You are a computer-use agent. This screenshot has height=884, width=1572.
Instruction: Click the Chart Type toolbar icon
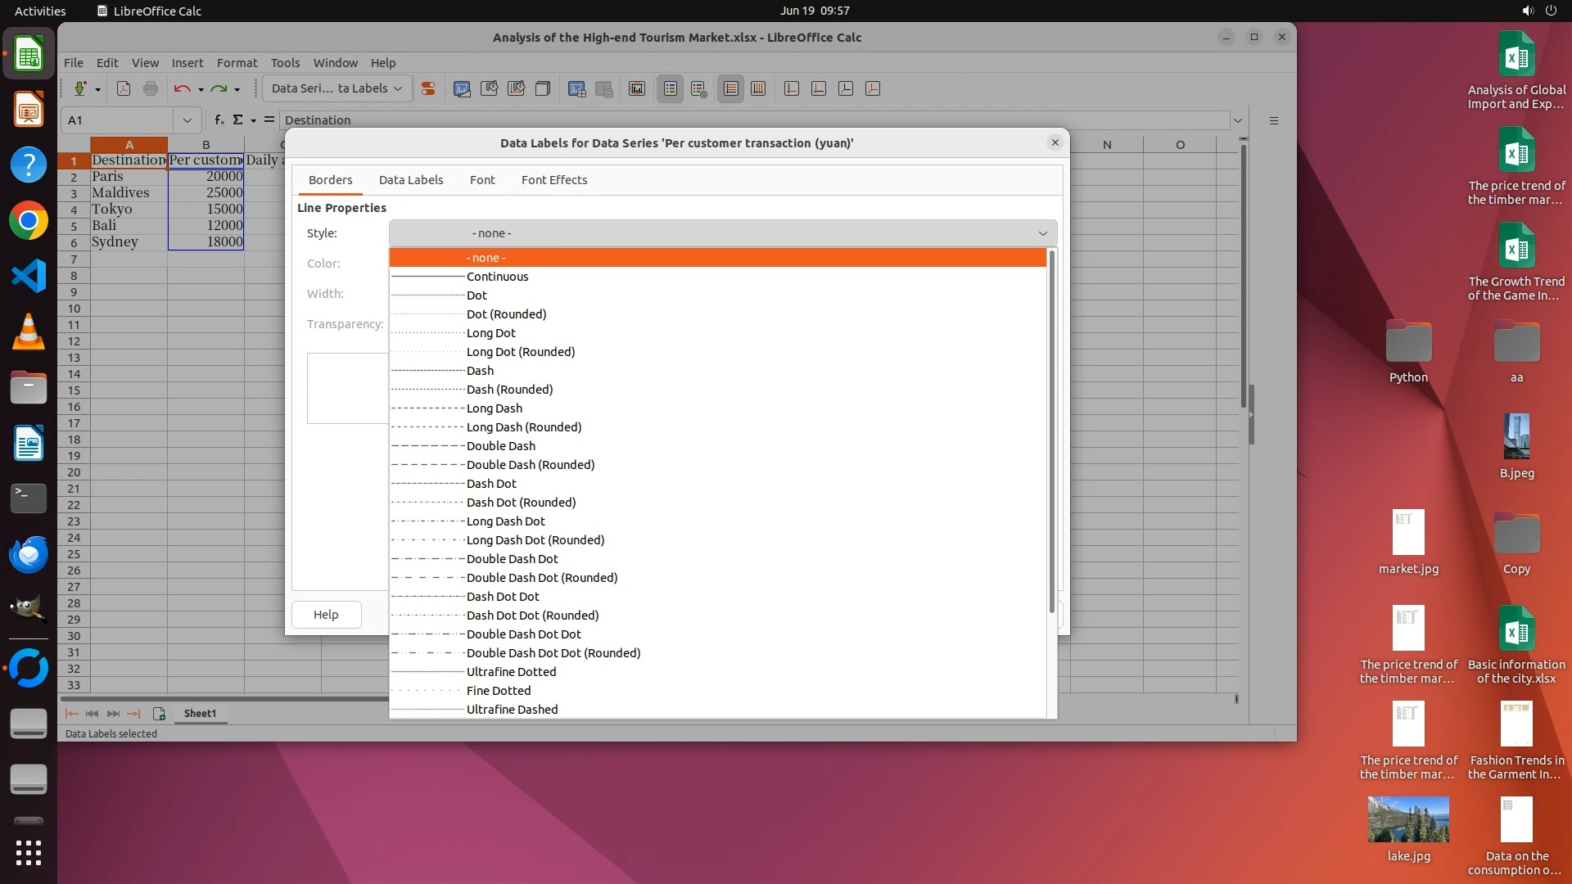pos(462,88)
